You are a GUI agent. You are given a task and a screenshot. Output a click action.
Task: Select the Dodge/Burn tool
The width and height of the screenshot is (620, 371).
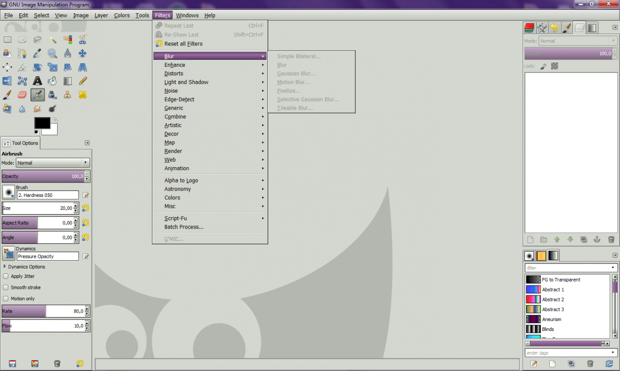tap(52, 108)
